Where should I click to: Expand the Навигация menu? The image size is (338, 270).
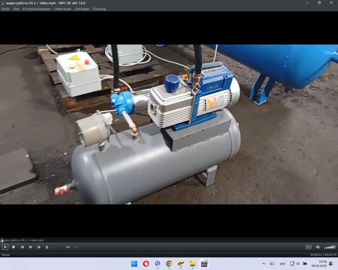[x=63, y=9]
